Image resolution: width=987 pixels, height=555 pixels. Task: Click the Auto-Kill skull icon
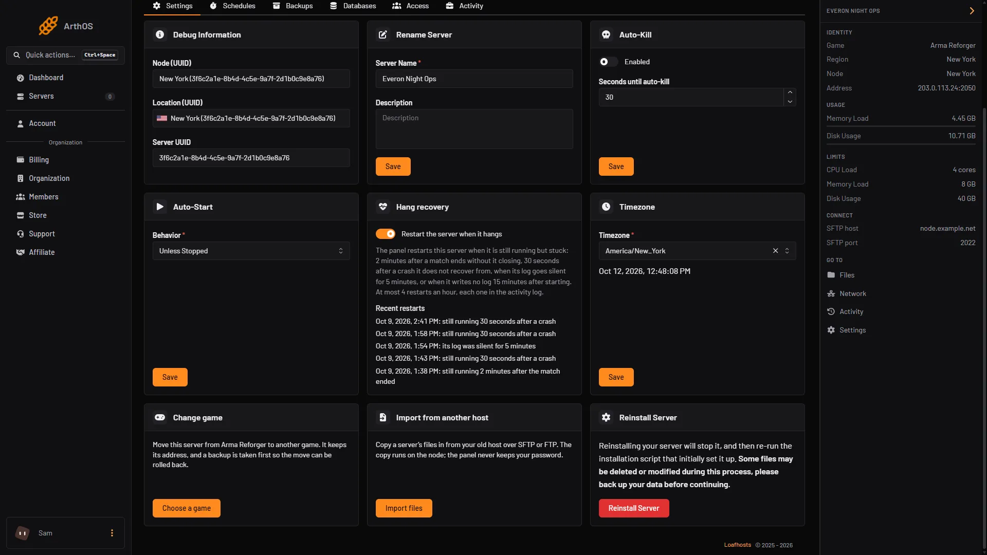click(x=606, y=34)
